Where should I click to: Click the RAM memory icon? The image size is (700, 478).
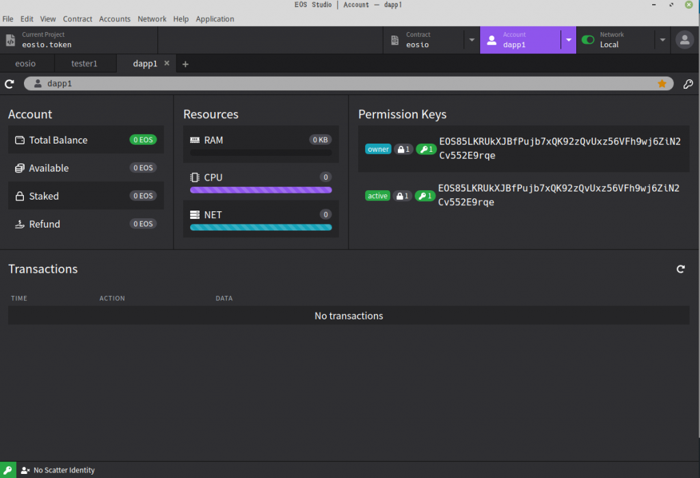(195, 140)
